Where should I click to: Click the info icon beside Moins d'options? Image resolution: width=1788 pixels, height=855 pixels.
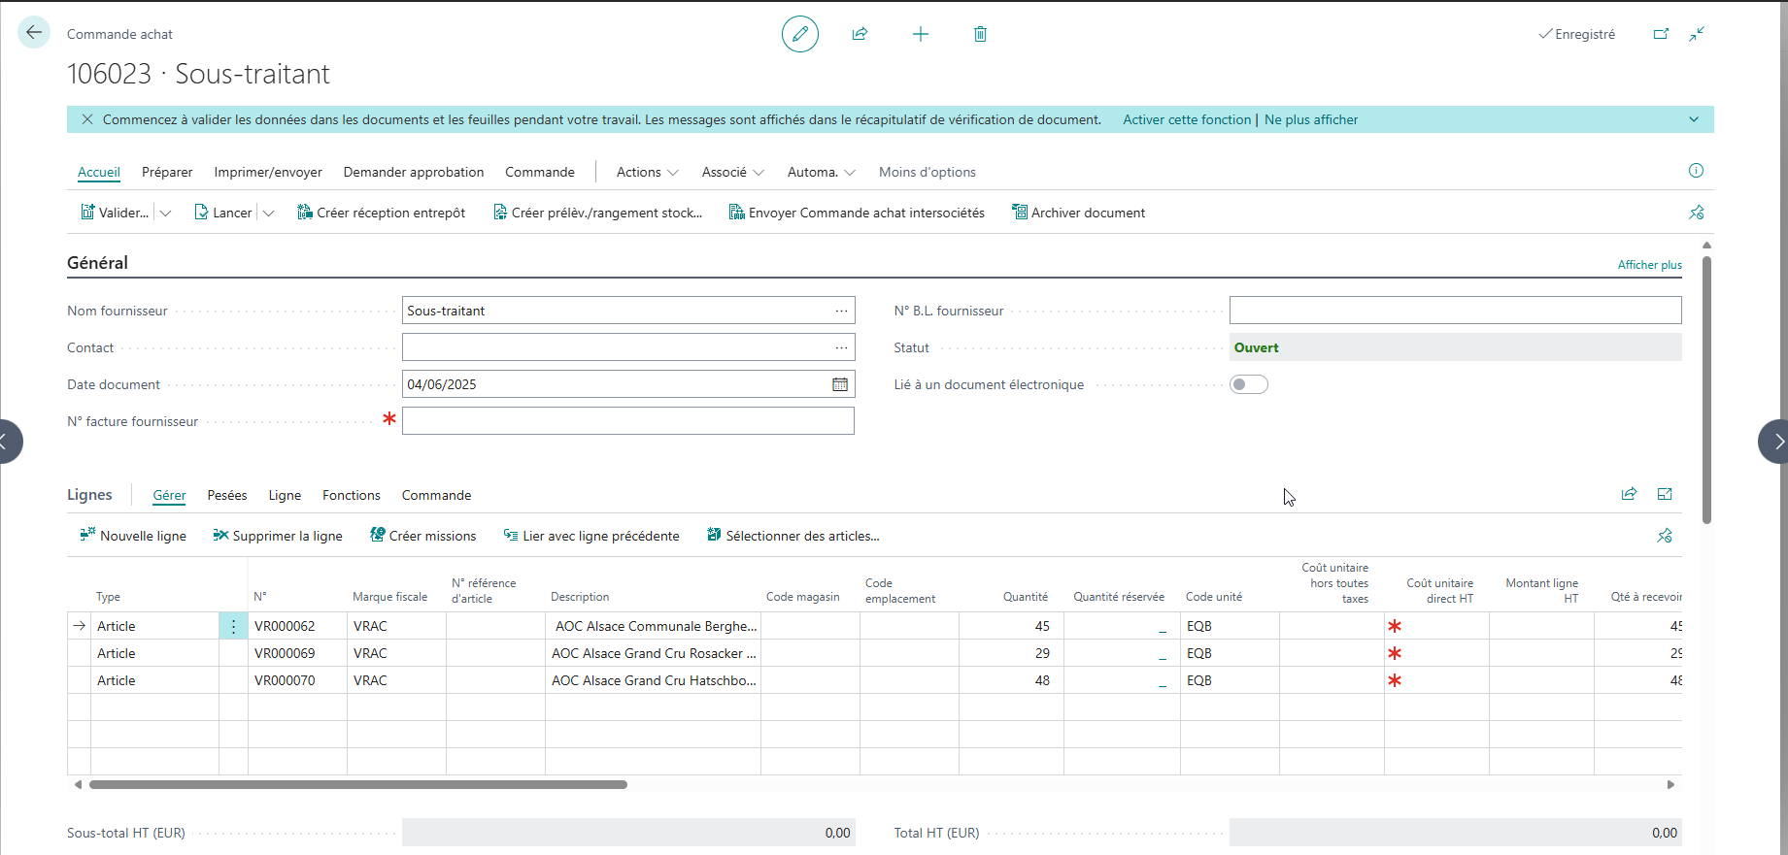click(x=1696, y=171)
